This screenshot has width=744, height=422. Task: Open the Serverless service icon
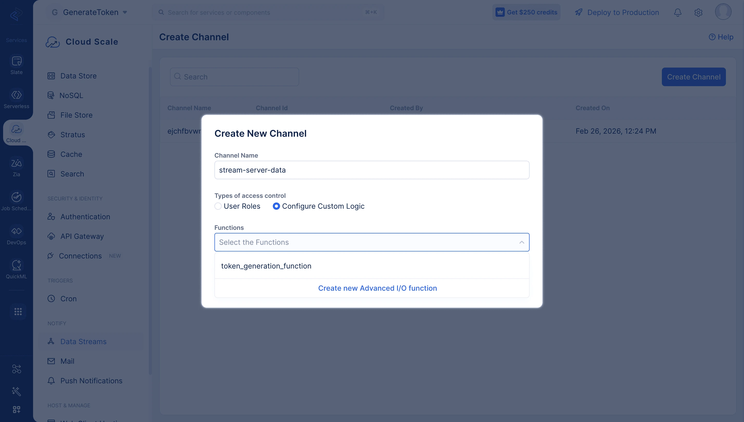click(x=17, y=95)
